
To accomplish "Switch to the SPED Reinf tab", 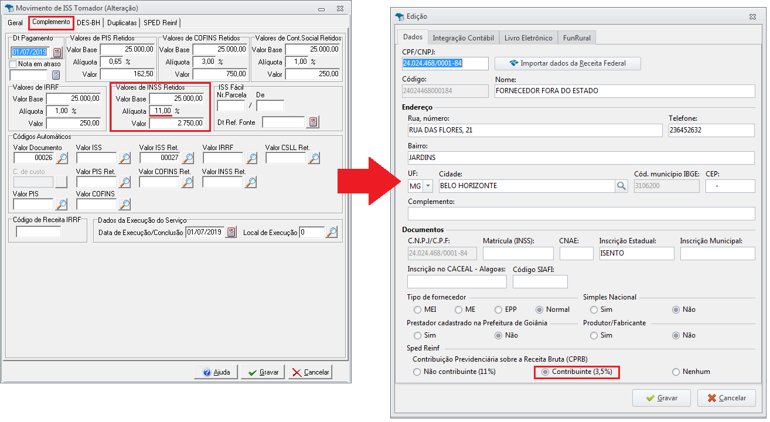I will tap(161, 23).
